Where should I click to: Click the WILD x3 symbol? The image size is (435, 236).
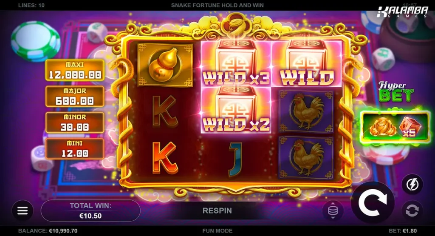236,64
